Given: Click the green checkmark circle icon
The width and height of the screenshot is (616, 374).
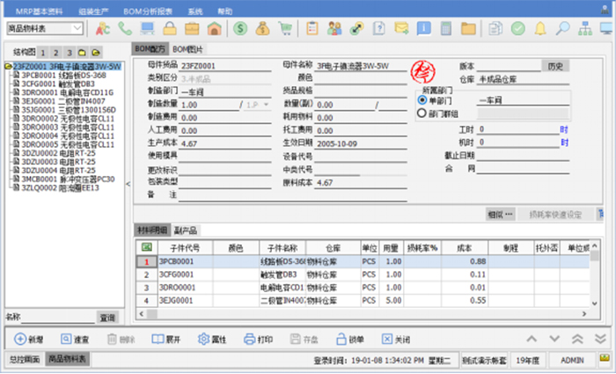Looking at the screenshot, I should [518, 28].
